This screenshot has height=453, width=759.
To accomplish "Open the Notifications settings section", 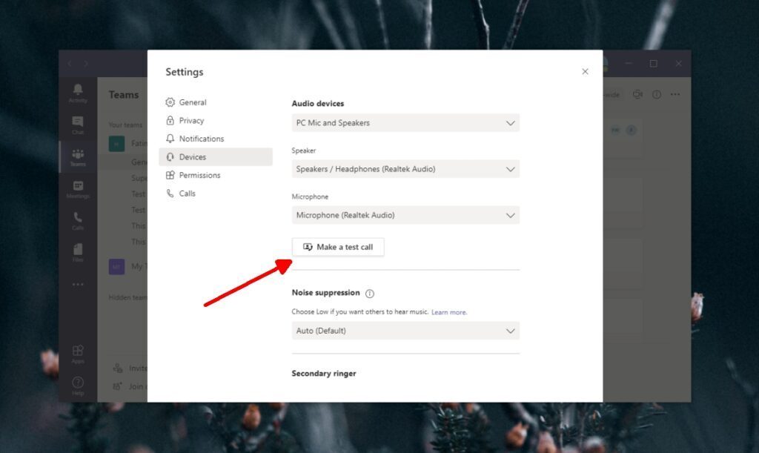I will [x=201, y=139].
